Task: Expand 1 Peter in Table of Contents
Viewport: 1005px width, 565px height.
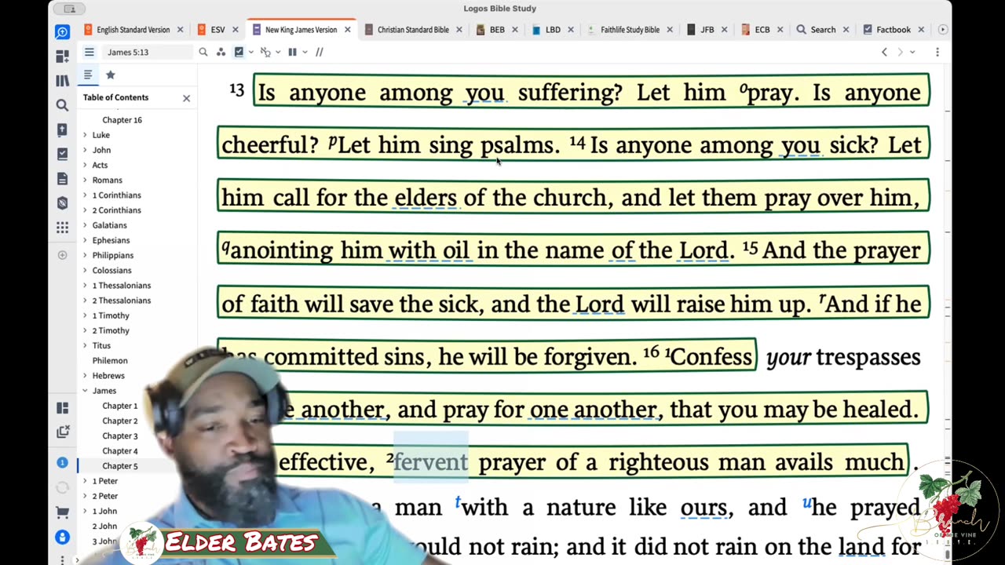Action: click(x=85, y=481)
